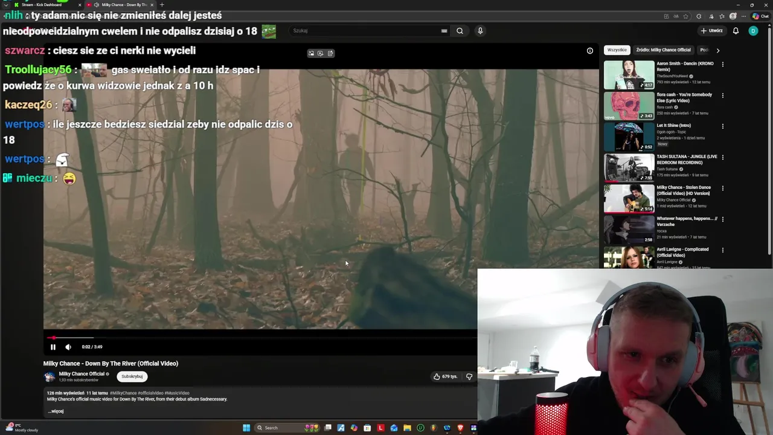The image size is (773, 435).
Task: Start voice search with microphone icon
Action: point(480,31)
